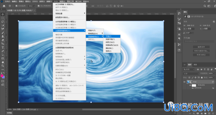Select the Lasso tool
Viewport: 216px width, 115px height.
(x=3, y=22)
